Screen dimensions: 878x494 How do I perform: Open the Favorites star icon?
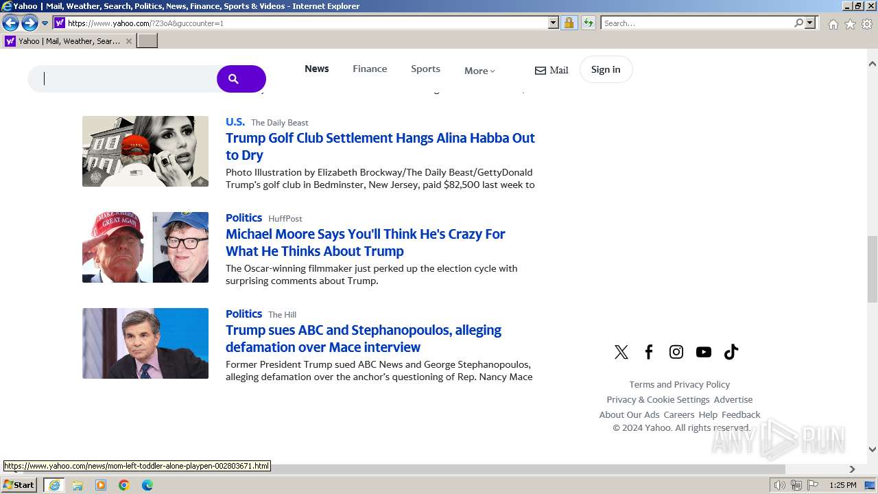(x=850, y=24)
